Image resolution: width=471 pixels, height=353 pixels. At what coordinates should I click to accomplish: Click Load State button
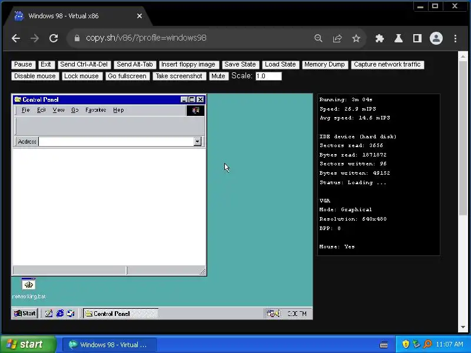(280, 65)
